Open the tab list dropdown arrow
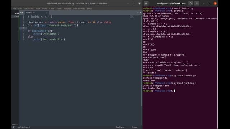The image size is (230, 129). coord(141,13)
